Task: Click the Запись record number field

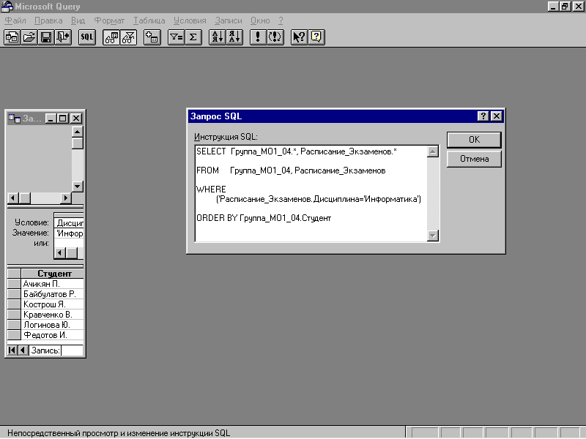Action: [72, 350]
